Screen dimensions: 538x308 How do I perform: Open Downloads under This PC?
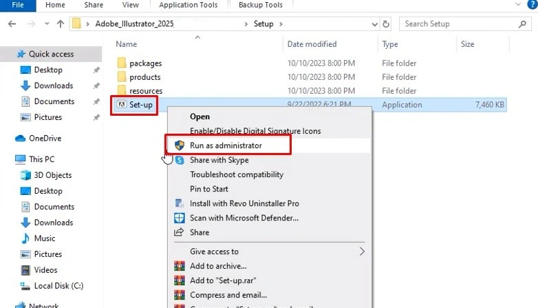pos(54,223)
